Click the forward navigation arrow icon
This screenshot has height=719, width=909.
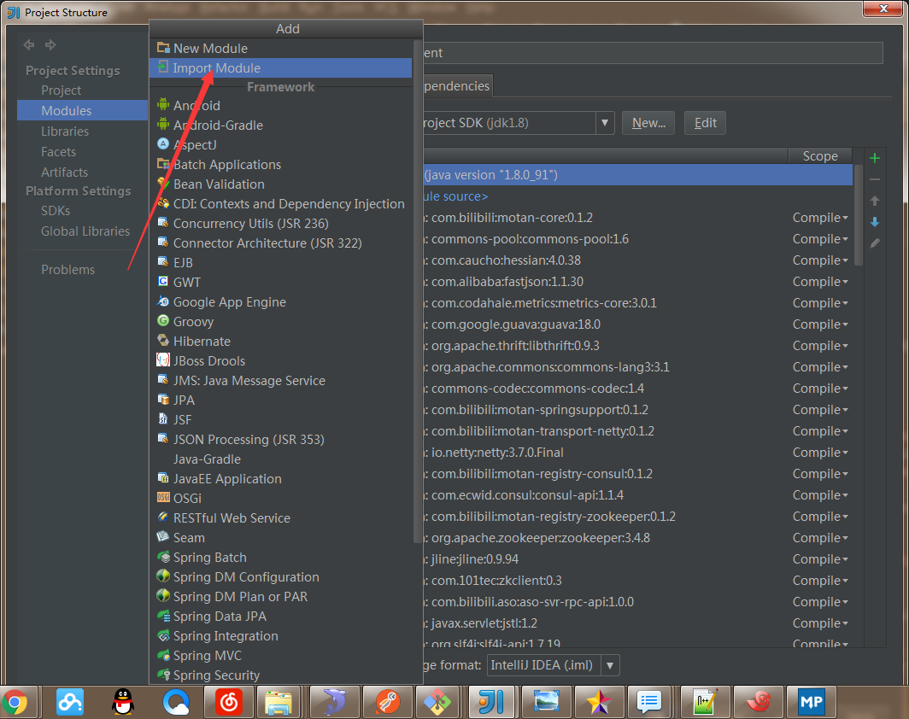click(51, 44)
